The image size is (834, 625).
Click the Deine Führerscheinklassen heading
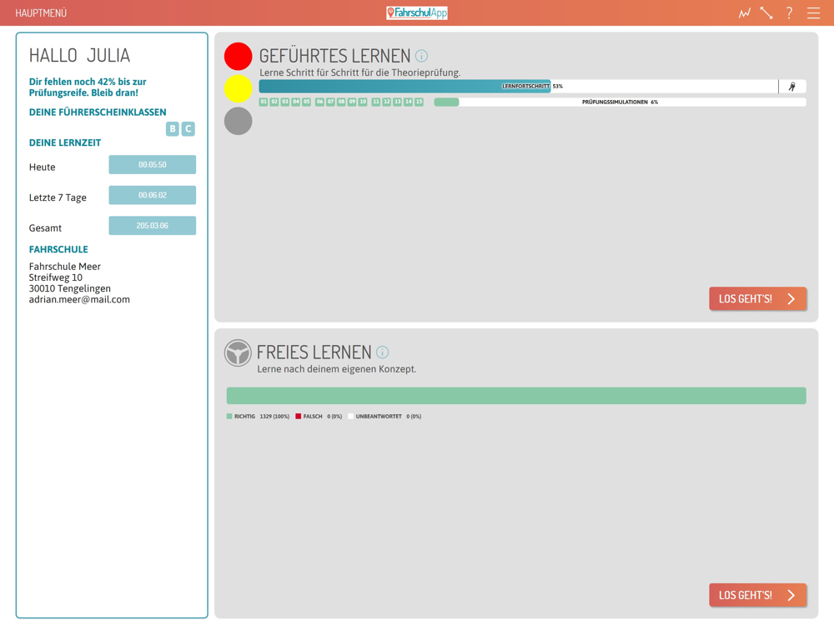coord(98,112)
